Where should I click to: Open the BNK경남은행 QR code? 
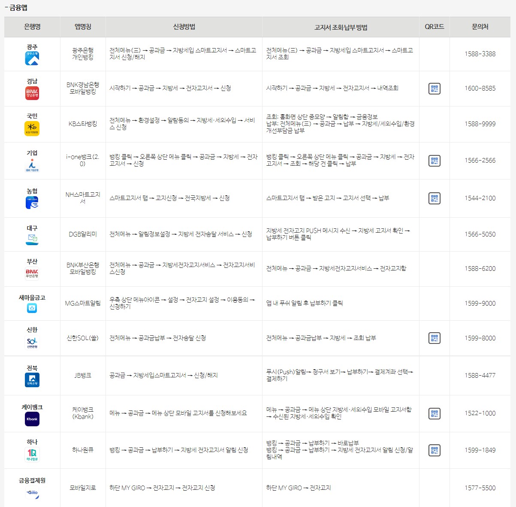pyautogui.click(x=434, y=88)
